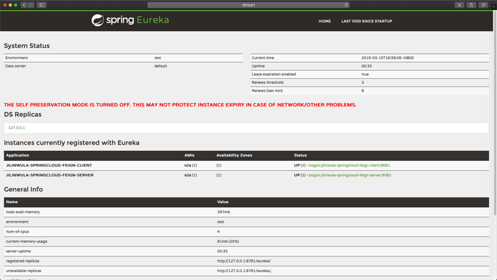
Task: Click the General Info Name column header
Action: point(12,202)
